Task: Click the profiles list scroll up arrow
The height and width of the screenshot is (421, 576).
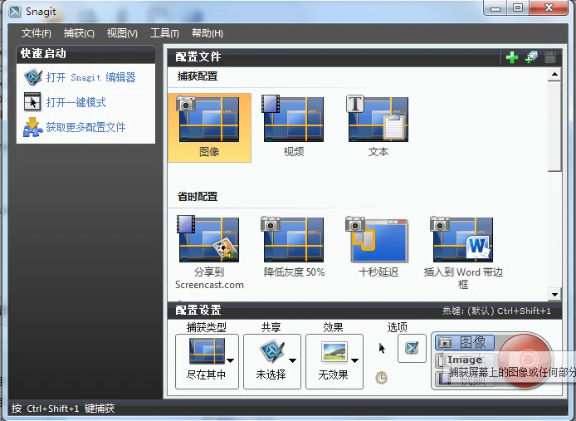Action: [554, 75]
